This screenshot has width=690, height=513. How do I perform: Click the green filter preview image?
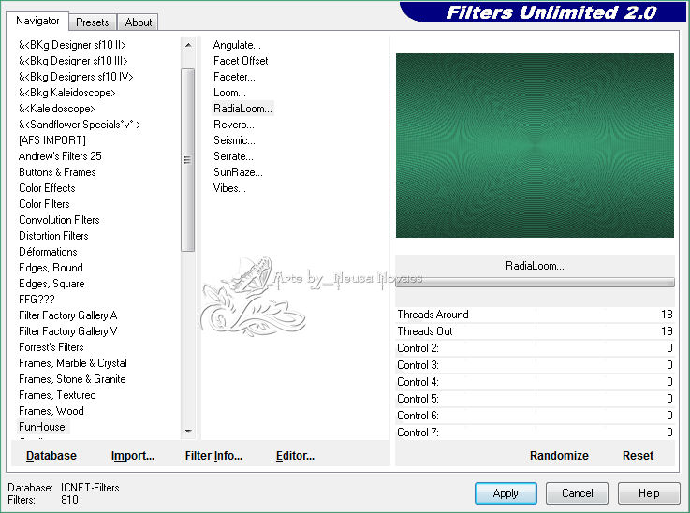click(x=535, y=145)
